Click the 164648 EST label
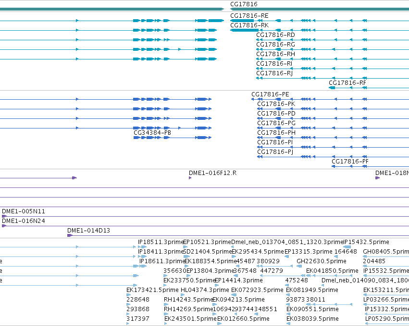 point(346,252)
